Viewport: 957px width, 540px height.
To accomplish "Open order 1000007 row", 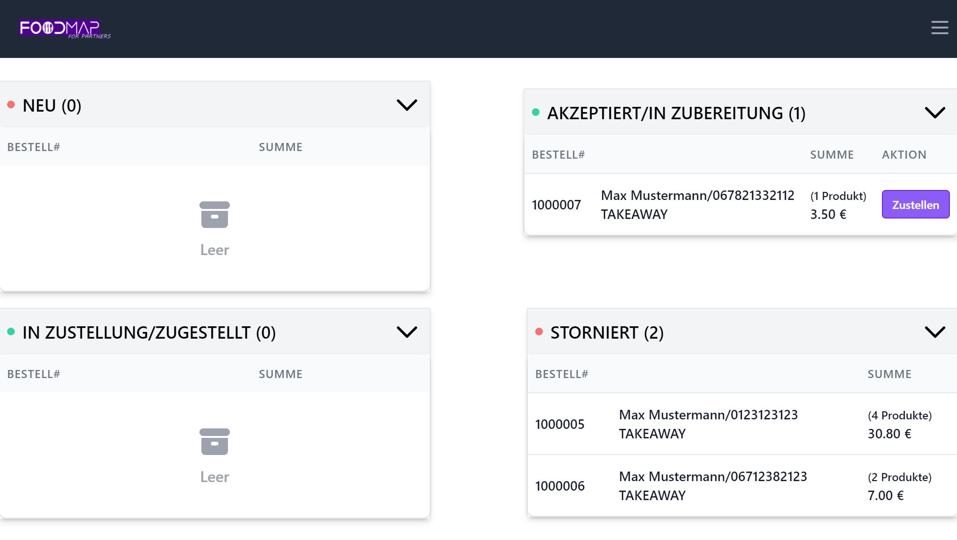I will [740, 205].
